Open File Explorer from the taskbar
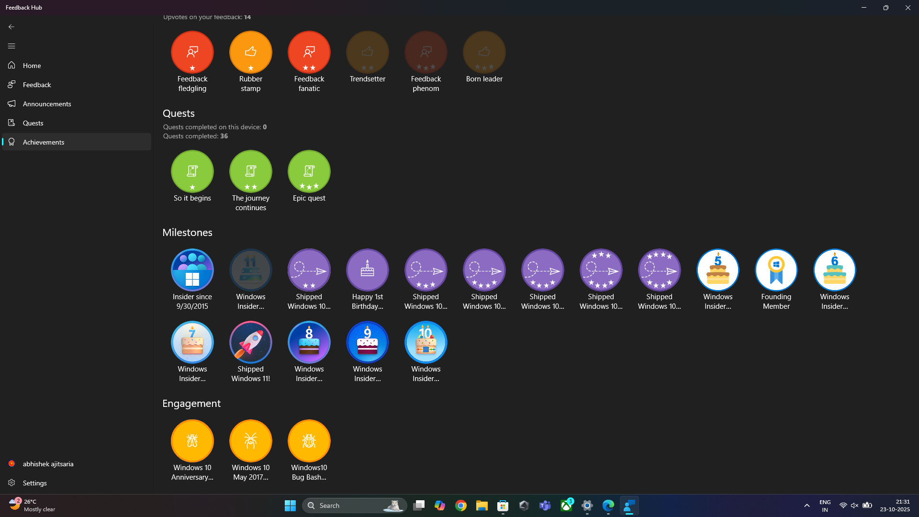The width and height of the screenshot is (919, 517). point(482,506)
